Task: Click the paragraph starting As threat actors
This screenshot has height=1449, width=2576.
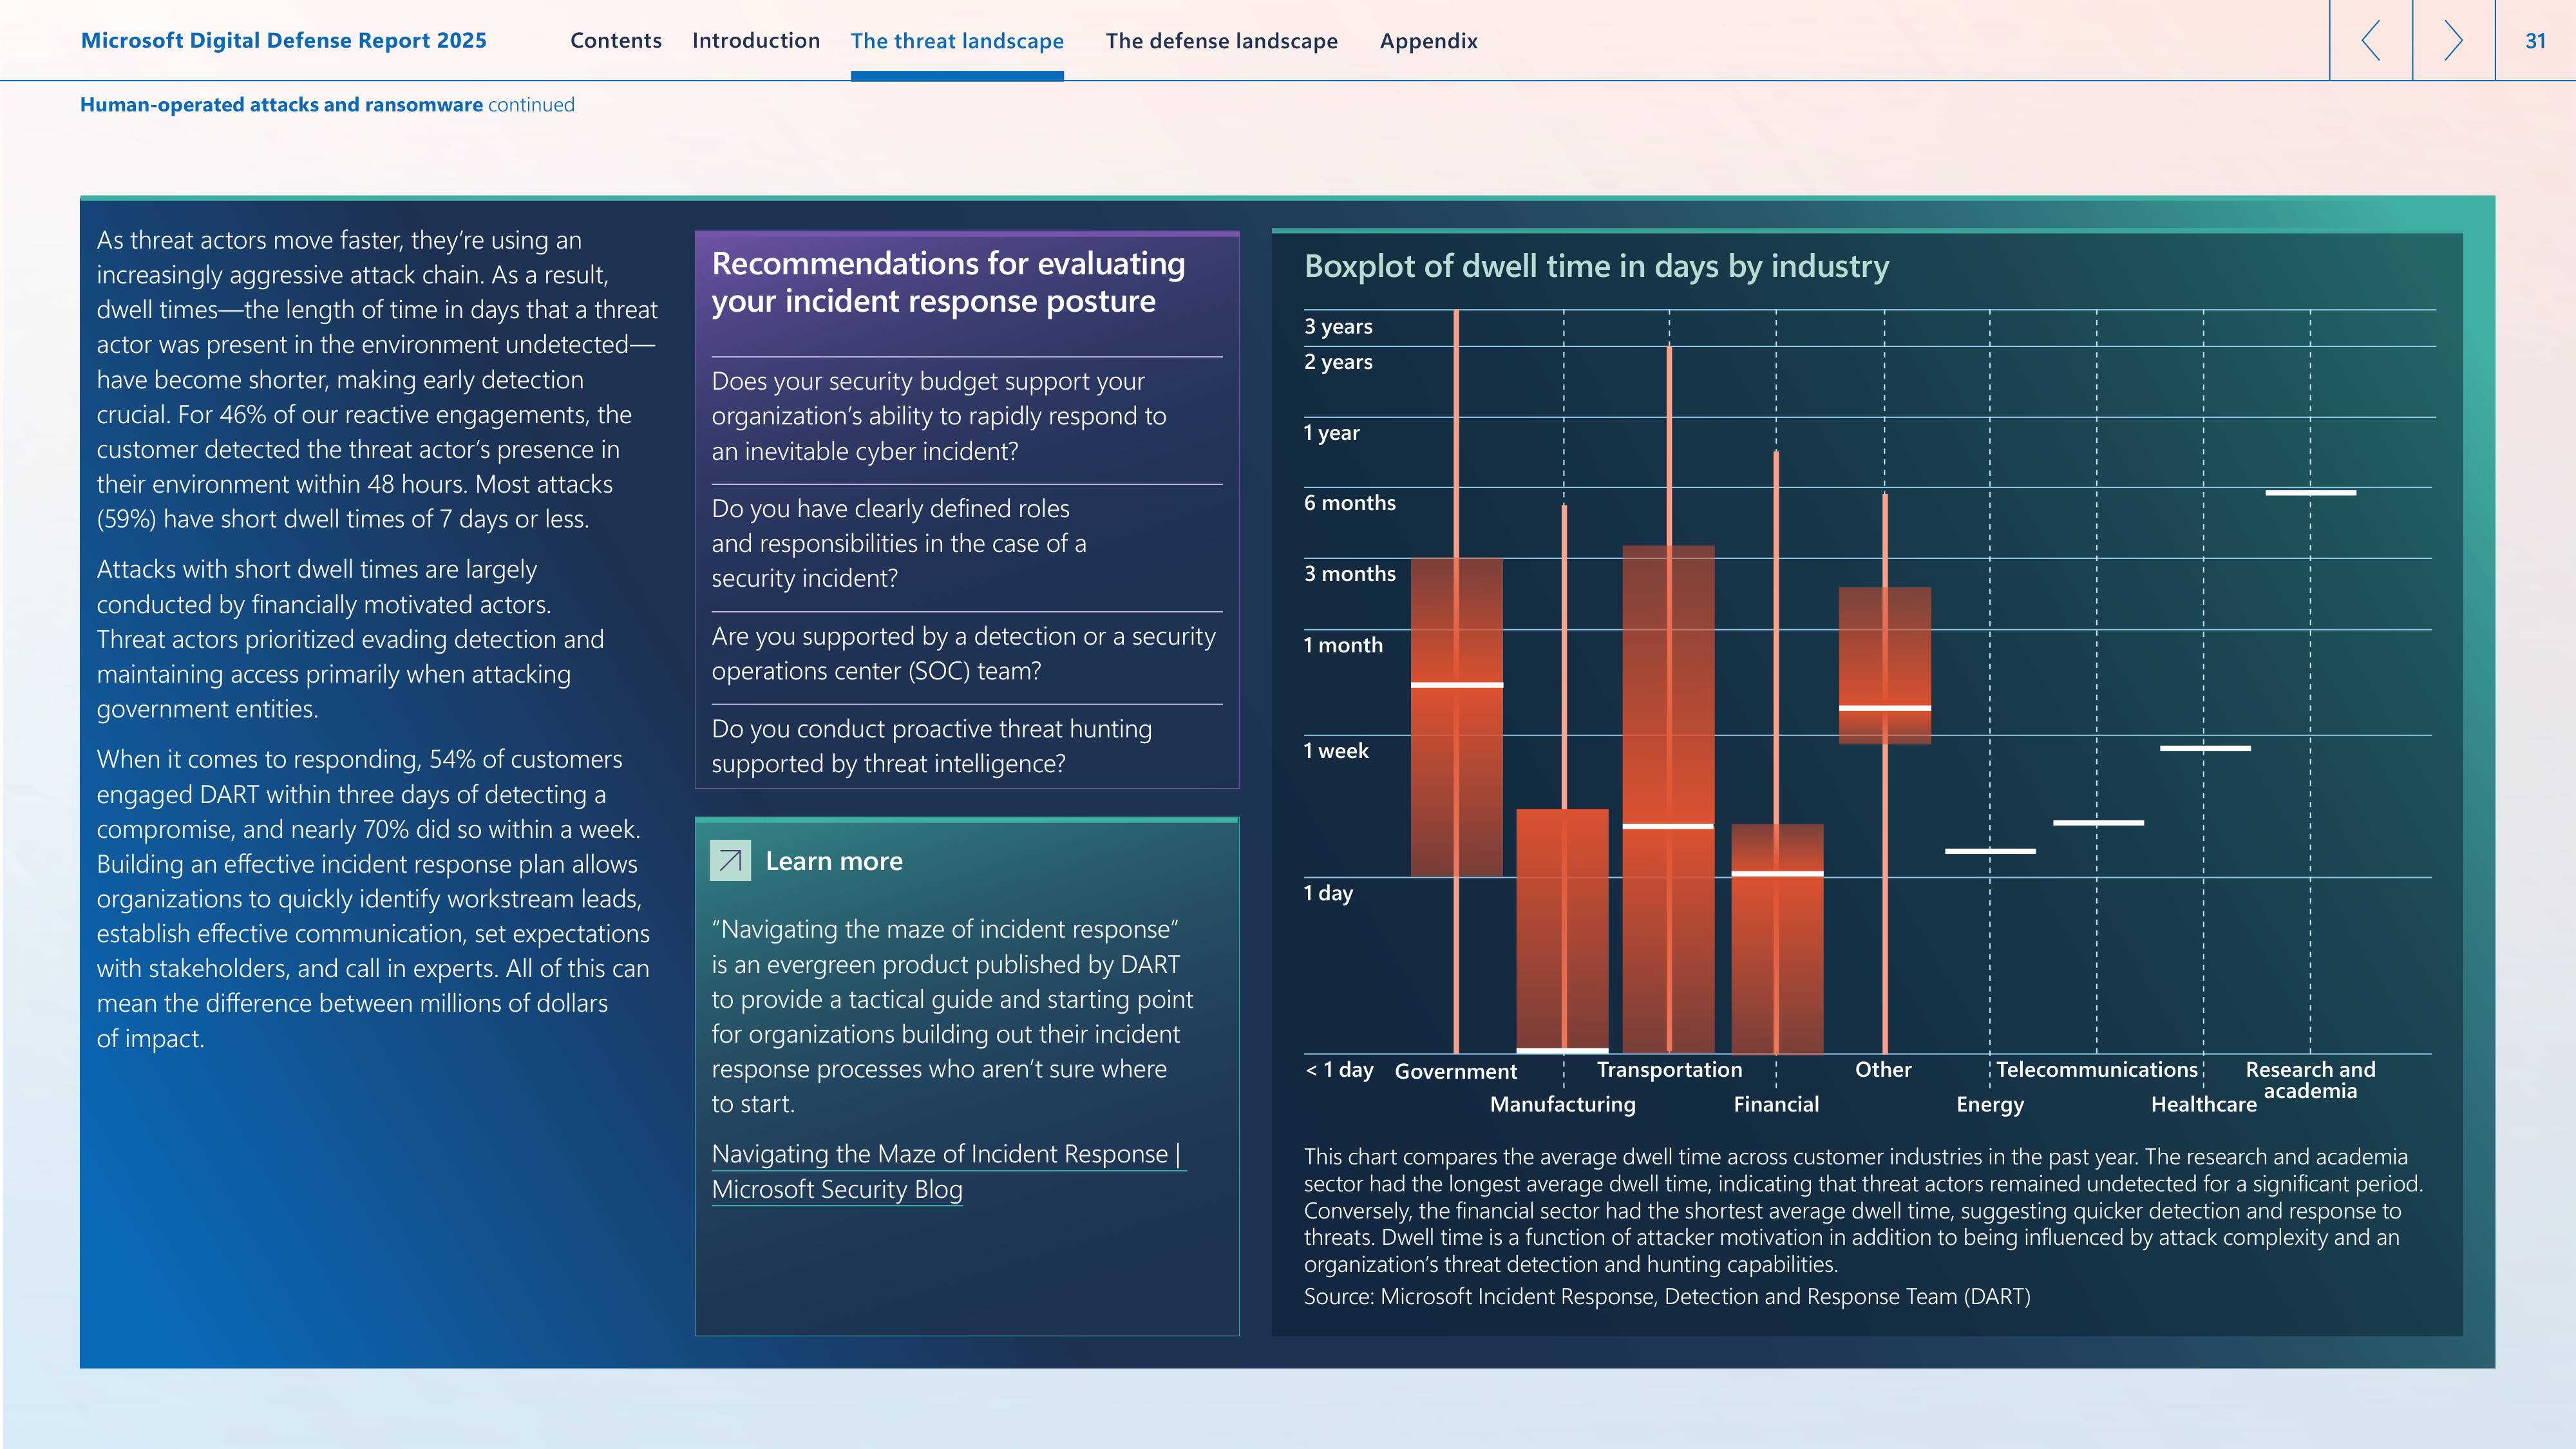Action: pyautogui.click(x=377, y=380)
